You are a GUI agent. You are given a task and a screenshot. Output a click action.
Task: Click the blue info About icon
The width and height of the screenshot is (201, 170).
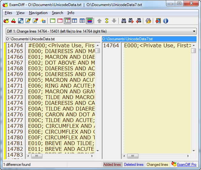(166, 21)
